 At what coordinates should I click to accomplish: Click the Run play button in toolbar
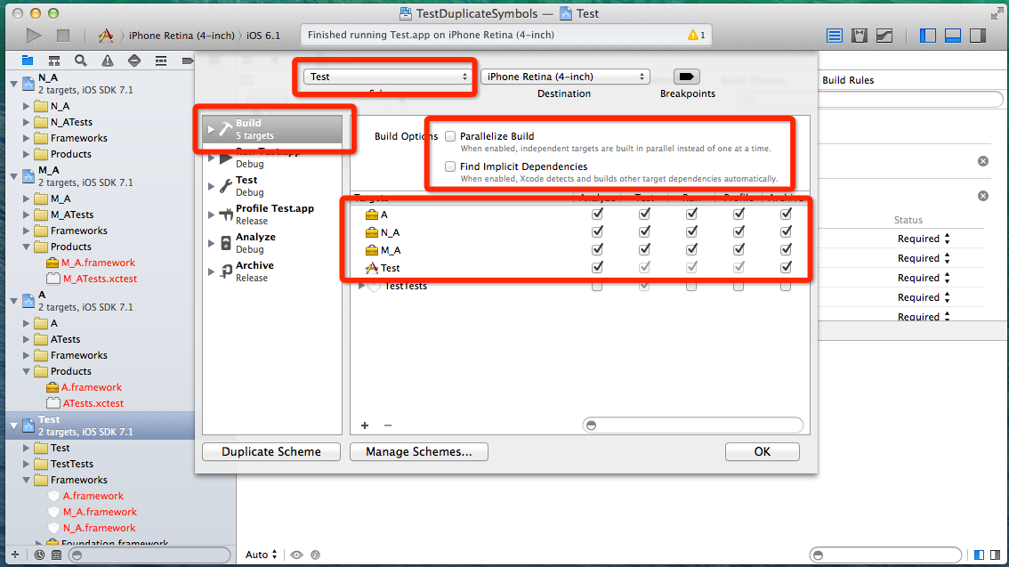[34, 36]
